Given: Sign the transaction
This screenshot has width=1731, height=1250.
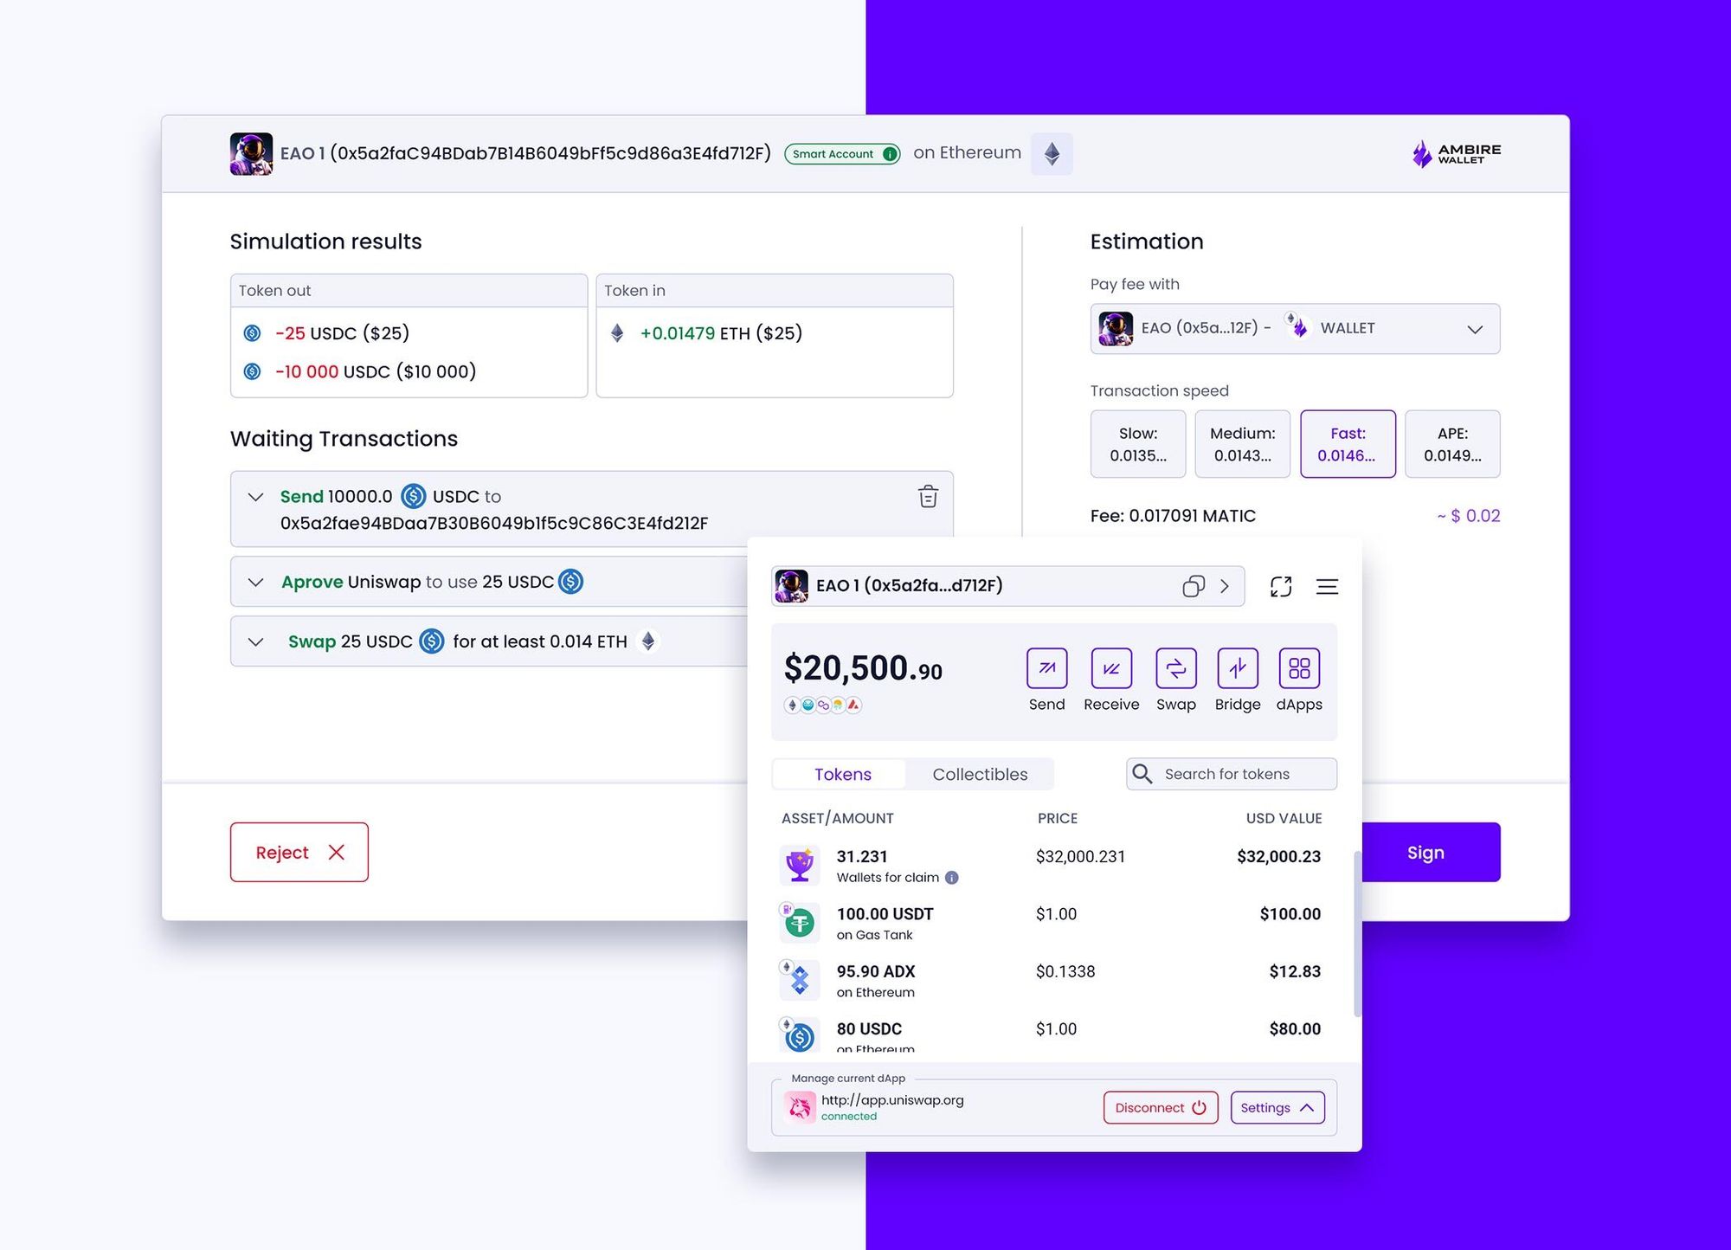Looking at the screenshot, I should [x=1431, y=852].
